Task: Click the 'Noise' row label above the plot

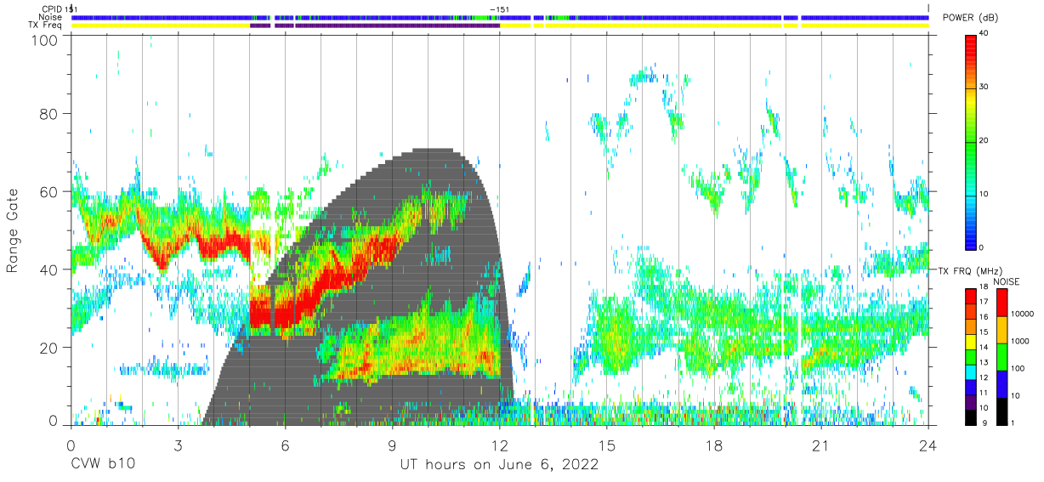Action: click(x=50, y=17)
